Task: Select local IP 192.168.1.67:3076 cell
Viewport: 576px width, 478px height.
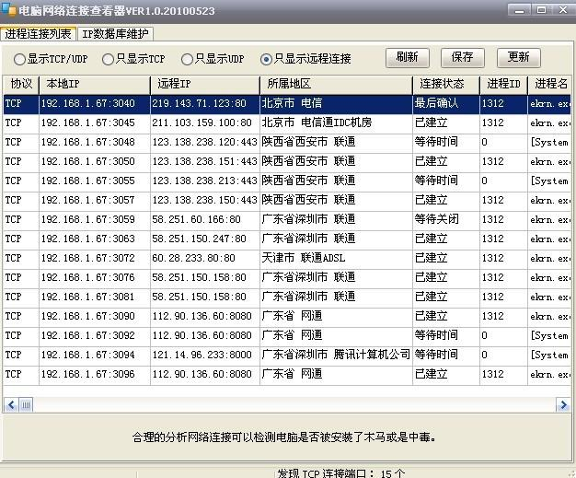Action: pos(95,278)
